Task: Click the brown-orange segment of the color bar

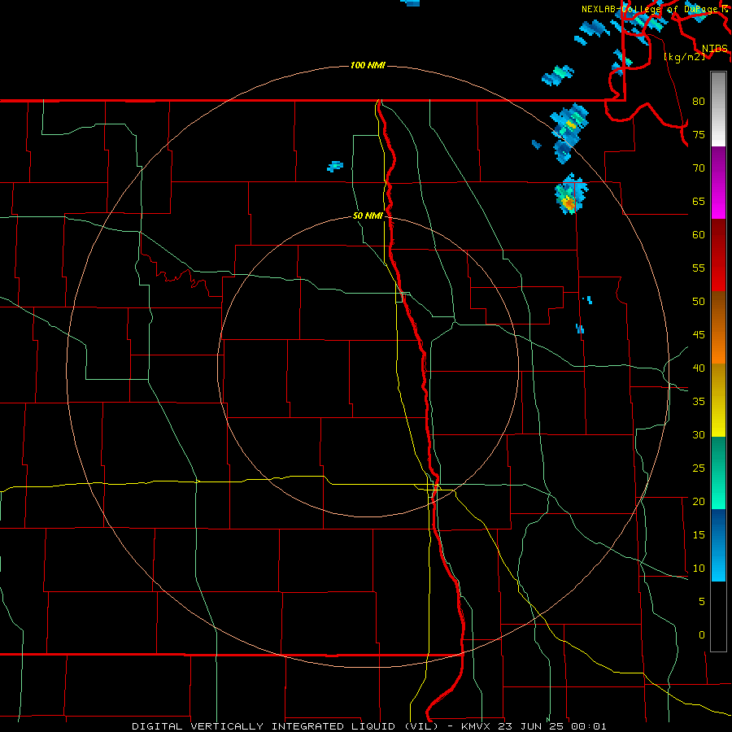Action: point(718,327)
